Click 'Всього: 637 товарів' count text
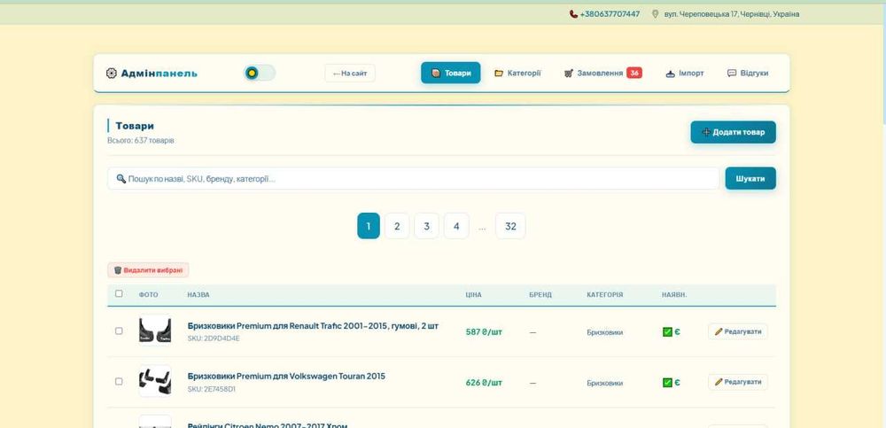886x428 pixels. [x=141, y=140]
